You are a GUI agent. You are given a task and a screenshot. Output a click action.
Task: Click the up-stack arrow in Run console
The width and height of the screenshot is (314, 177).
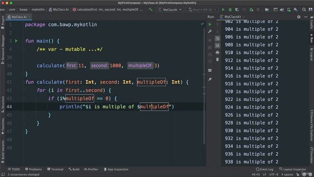coord(217,25)
